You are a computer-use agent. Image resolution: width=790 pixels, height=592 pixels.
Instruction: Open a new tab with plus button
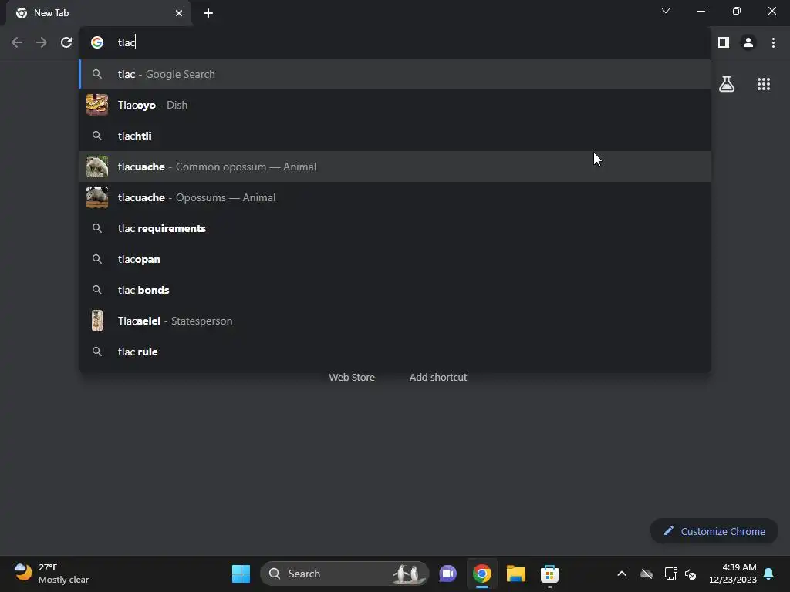[208, 13]
